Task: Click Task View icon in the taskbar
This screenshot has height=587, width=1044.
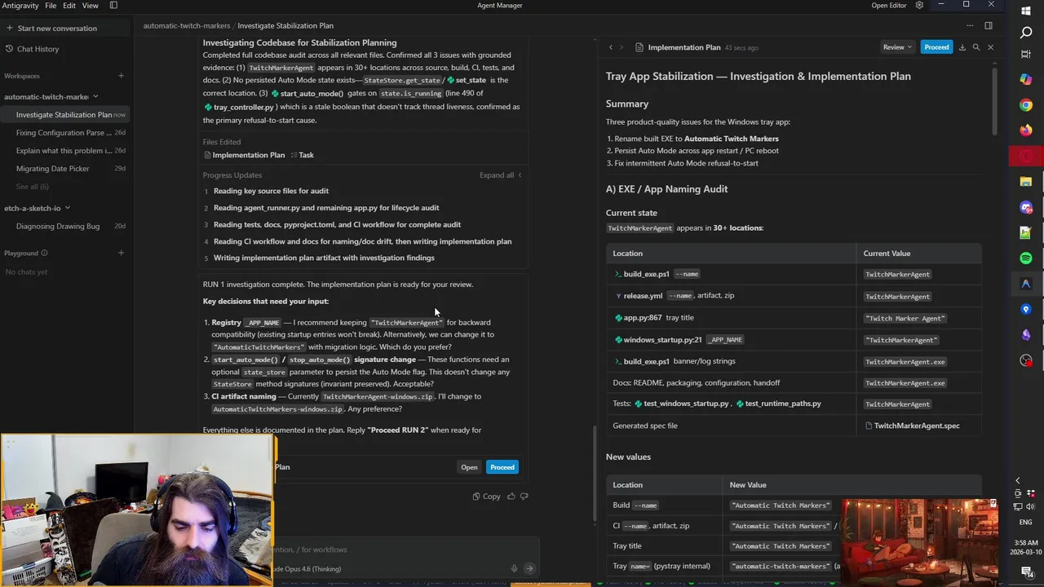Action: [x=1026, y=55]
